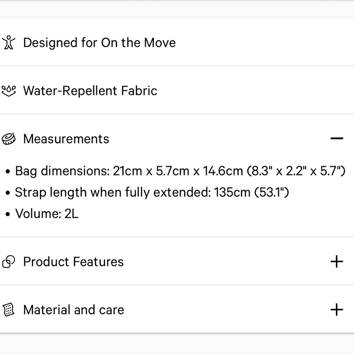Click the measuring tape icon
Screen dimensions: 354x354
9,139
